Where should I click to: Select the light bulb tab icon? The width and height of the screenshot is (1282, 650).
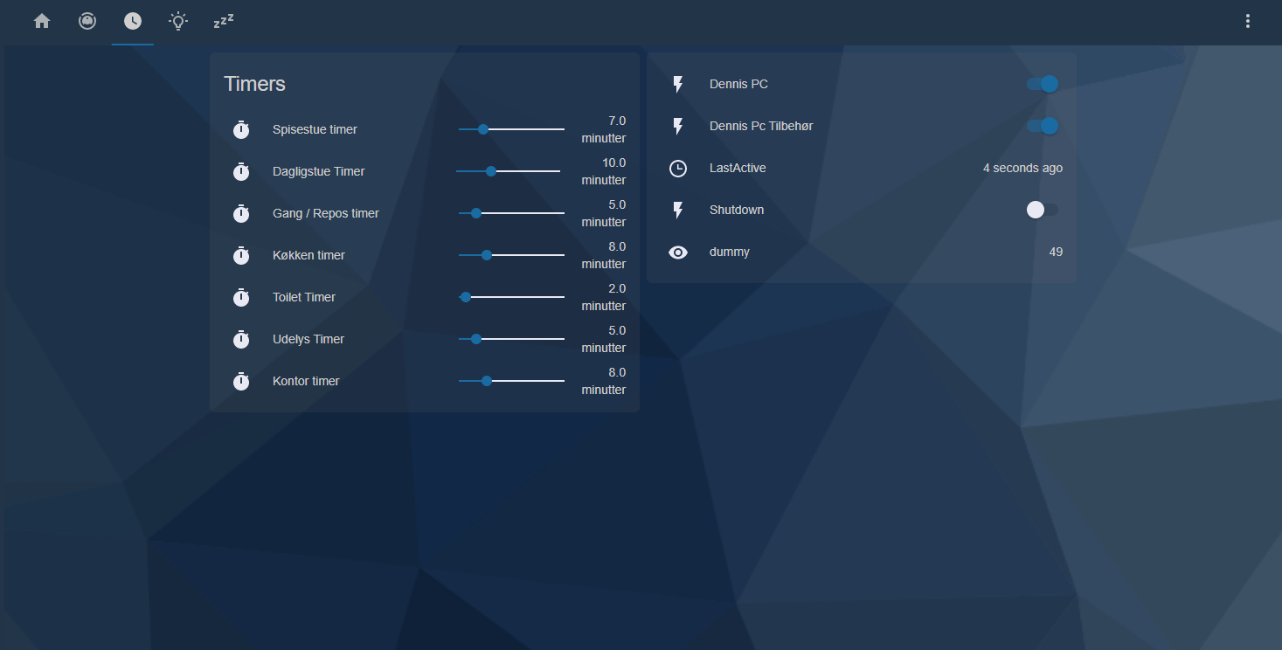(178, 21)
